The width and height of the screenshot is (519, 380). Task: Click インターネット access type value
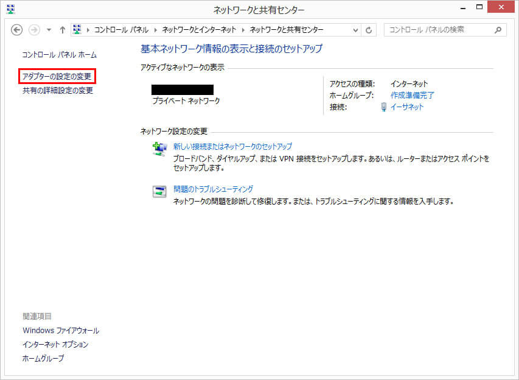tap(409, 84)
